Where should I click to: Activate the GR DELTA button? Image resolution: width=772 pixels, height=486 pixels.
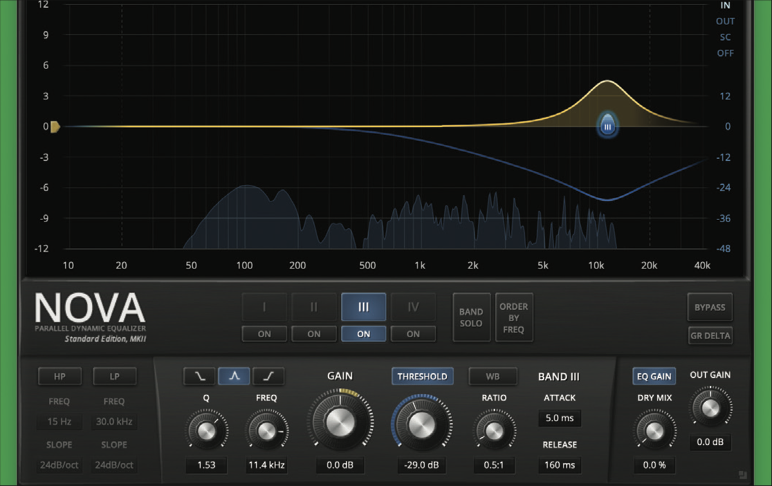[x=710, y=335]
